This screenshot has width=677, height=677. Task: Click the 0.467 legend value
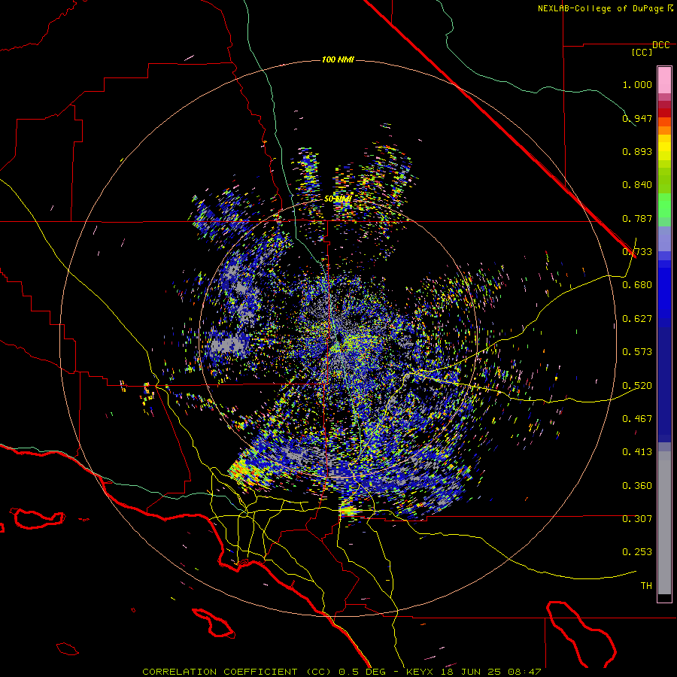(637, 419)
